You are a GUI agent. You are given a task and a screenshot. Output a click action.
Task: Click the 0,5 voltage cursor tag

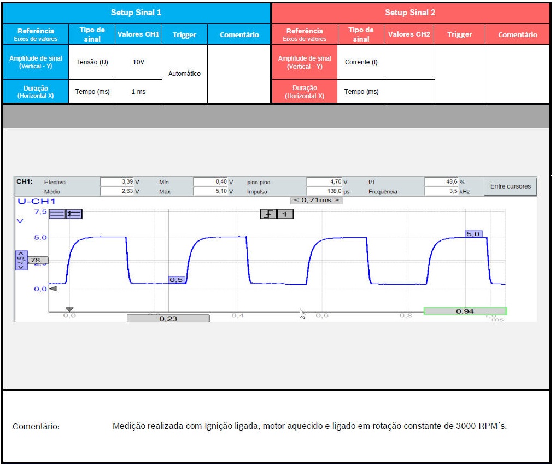177,280
